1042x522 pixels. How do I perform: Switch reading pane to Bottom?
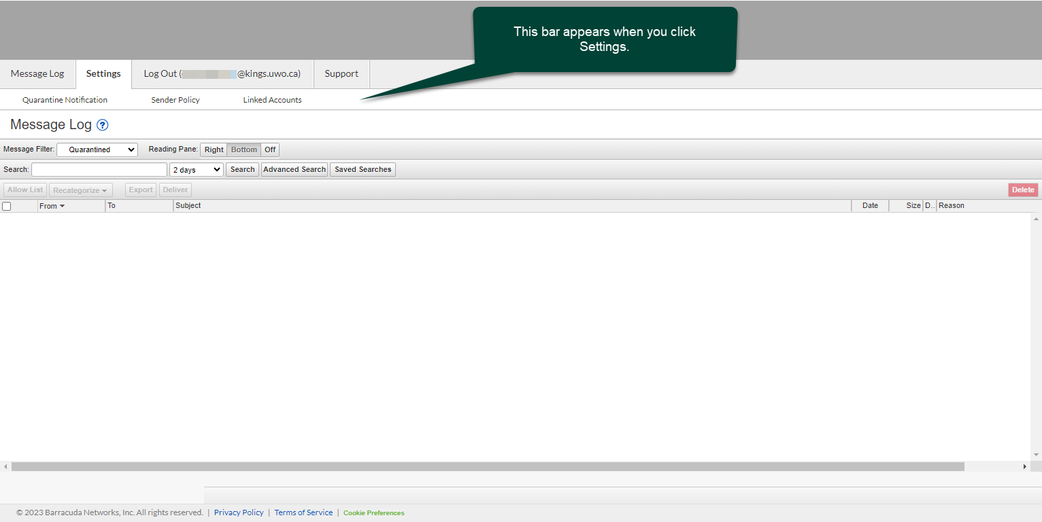[x=244, y=150]
